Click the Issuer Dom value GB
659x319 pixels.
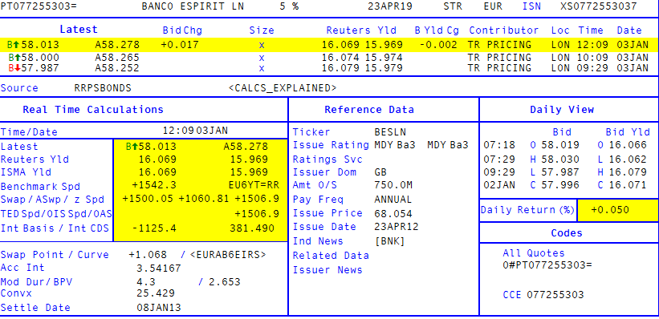point(380,172)
